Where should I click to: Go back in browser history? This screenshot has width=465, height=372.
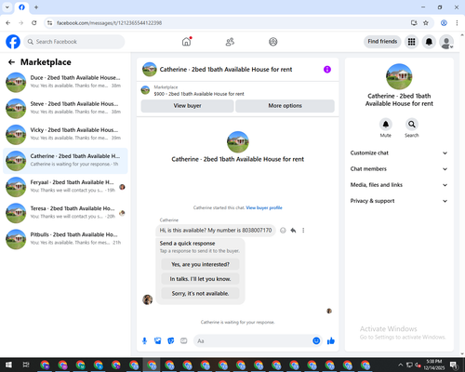[8, 23]
